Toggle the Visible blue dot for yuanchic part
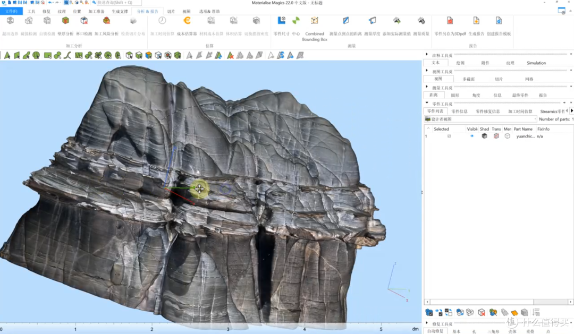Screen dimensions: 574x334 [472, 136]
